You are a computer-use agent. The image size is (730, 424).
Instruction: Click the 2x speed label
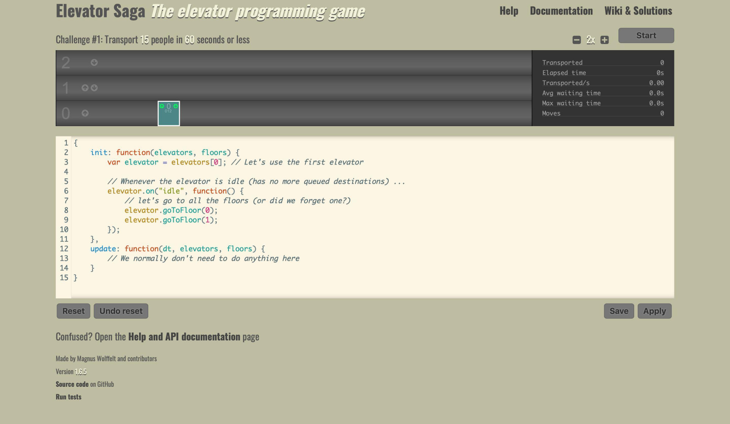coord(590,40)
